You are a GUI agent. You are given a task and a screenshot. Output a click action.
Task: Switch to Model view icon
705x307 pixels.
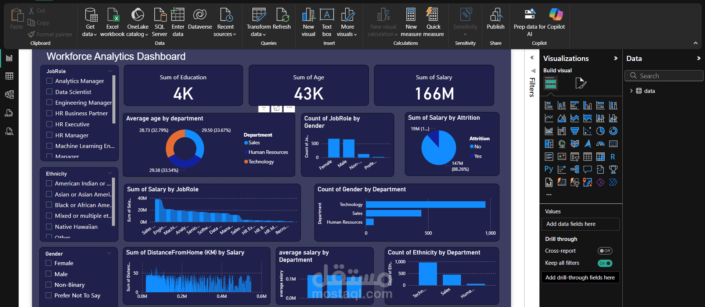coord(9,95)
